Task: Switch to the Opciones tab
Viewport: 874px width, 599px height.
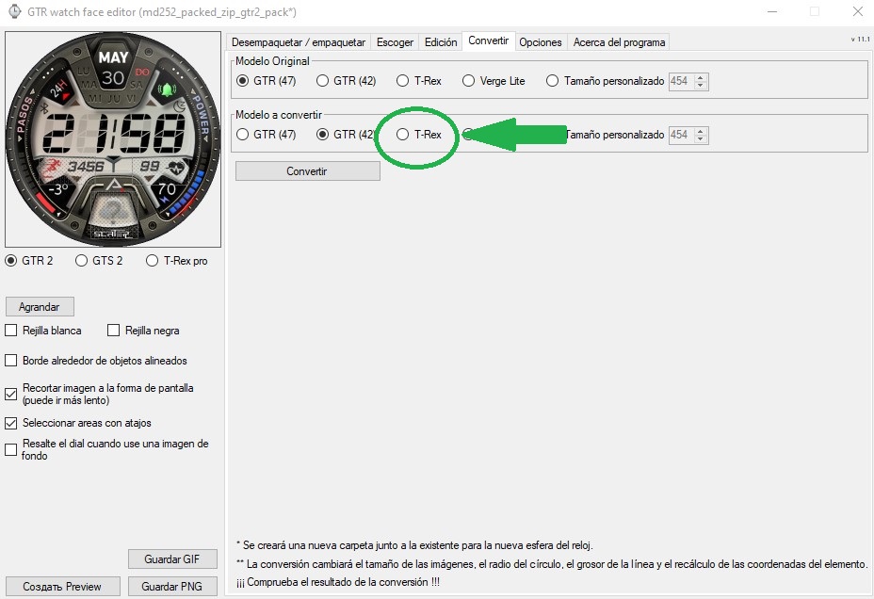Action: point(541,42)
